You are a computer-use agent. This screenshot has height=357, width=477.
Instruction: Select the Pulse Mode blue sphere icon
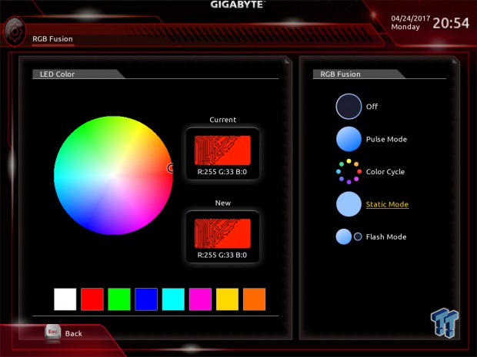coord(349,139)
